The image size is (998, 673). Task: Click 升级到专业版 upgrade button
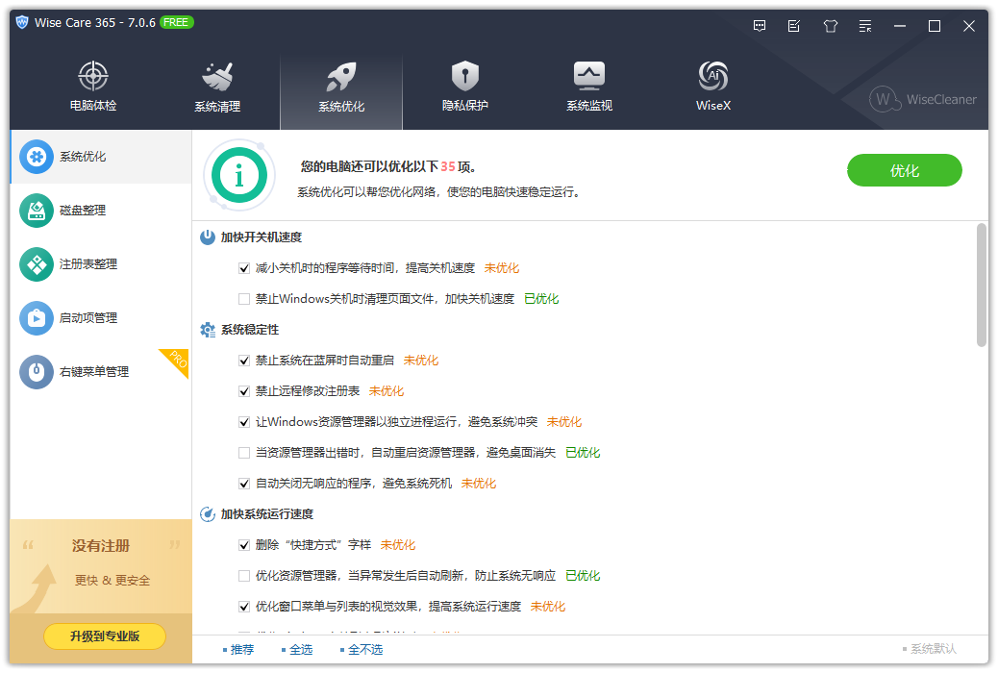tap(104, 636)
